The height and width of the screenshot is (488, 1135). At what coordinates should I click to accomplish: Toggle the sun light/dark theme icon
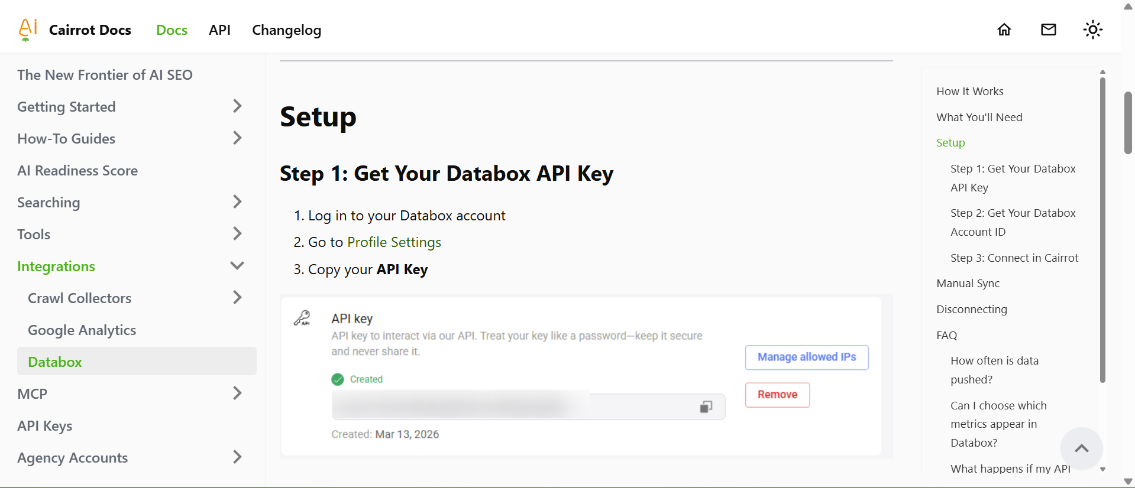(x=1093, y=30)
